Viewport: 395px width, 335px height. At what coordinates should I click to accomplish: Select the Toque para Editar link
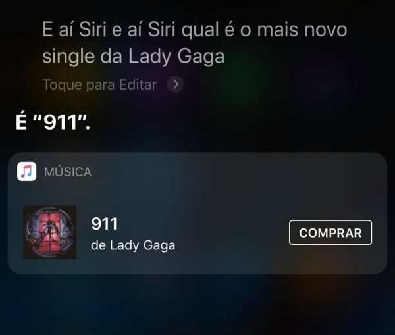100,85
